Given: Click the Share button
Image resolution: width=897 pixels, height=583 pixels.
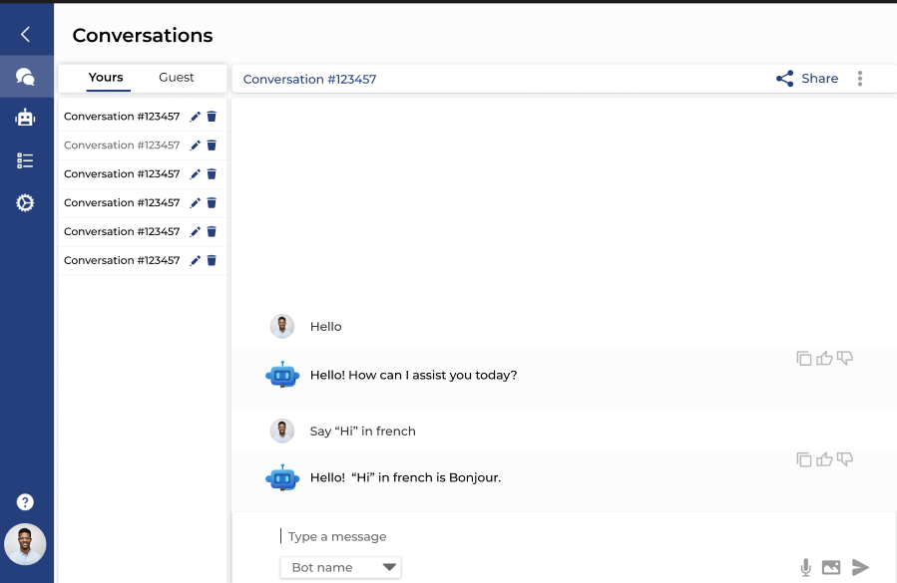Looking at the screenshot, I should coord(807,79).
